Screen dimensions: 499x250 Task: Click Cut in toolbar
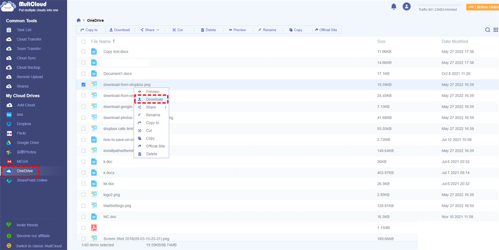click(177, 30)
